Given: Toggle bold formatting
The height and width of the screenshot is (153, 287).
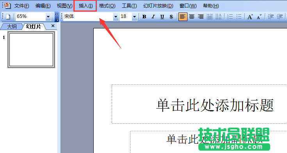Looking at the screenshot, I should [x=144, y=17].
